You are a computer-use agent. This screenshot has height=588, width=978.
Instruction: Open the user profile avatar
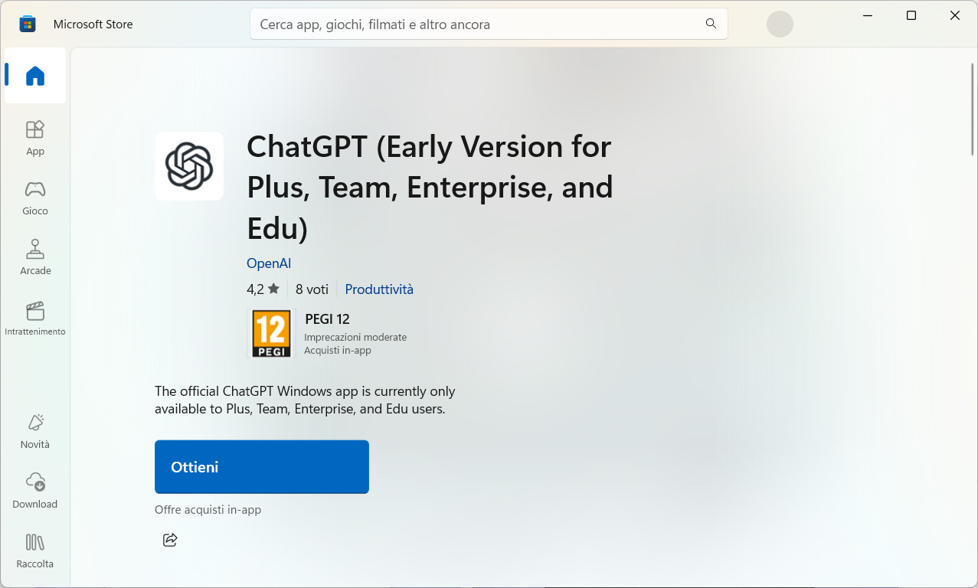click(x=780, y=24)
